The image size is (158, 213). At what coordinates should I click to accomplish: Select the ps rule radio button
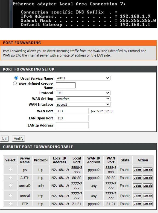point(10,170)
